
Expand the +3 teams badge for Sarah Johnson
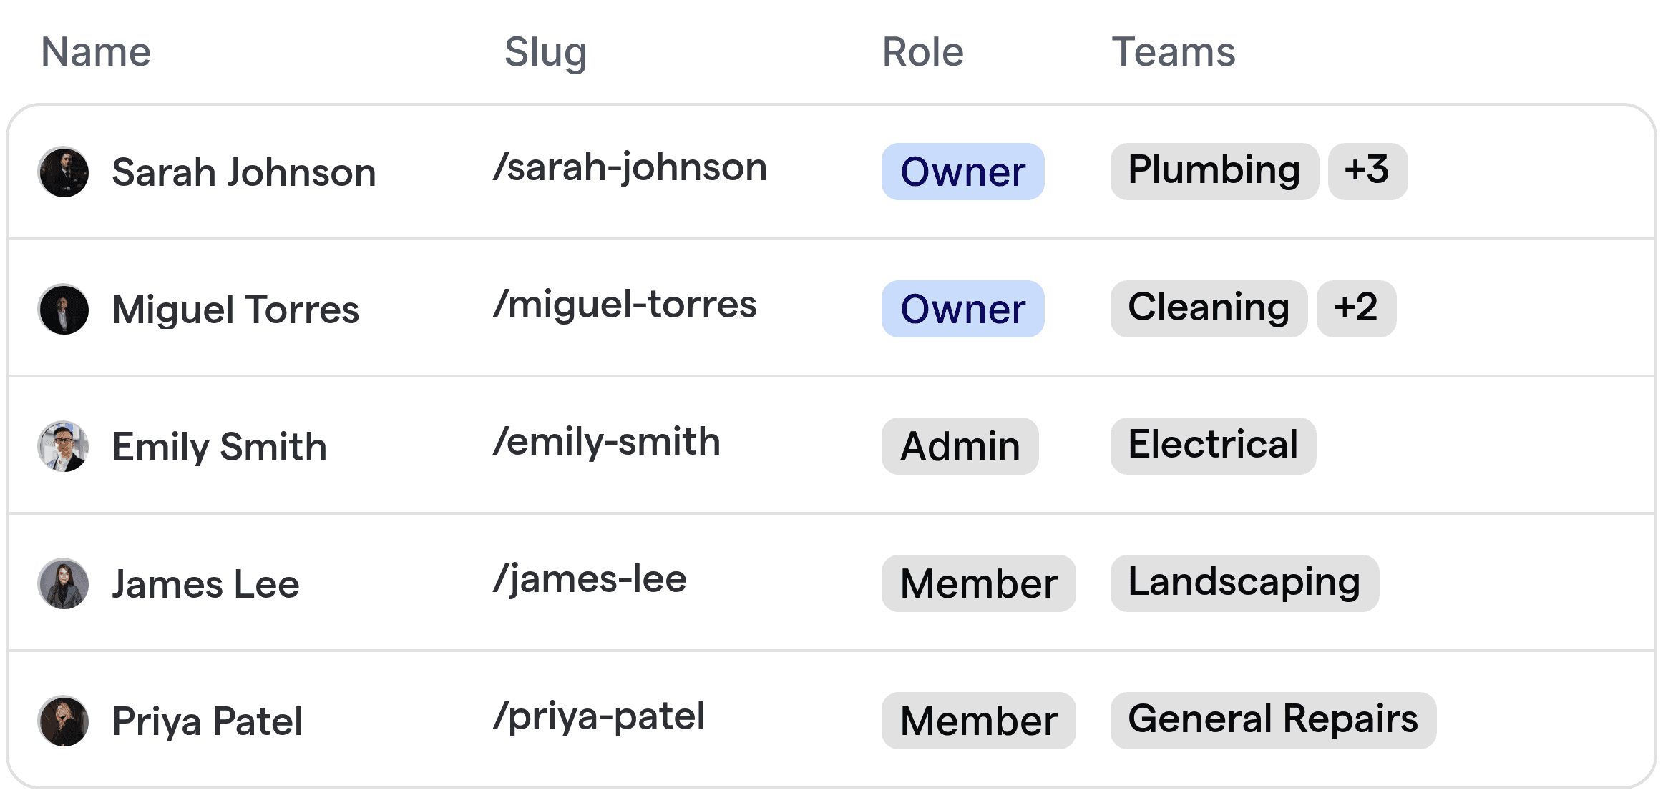click(x=1367, y=170)
